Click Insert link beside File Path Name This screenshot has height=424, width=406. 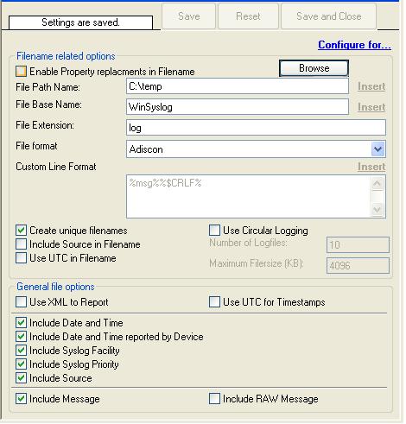371,86
